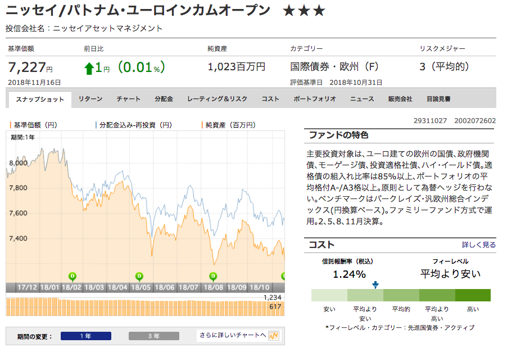
Task: Click the 18/06 month label on chart axis
Action: pos(165,287)
